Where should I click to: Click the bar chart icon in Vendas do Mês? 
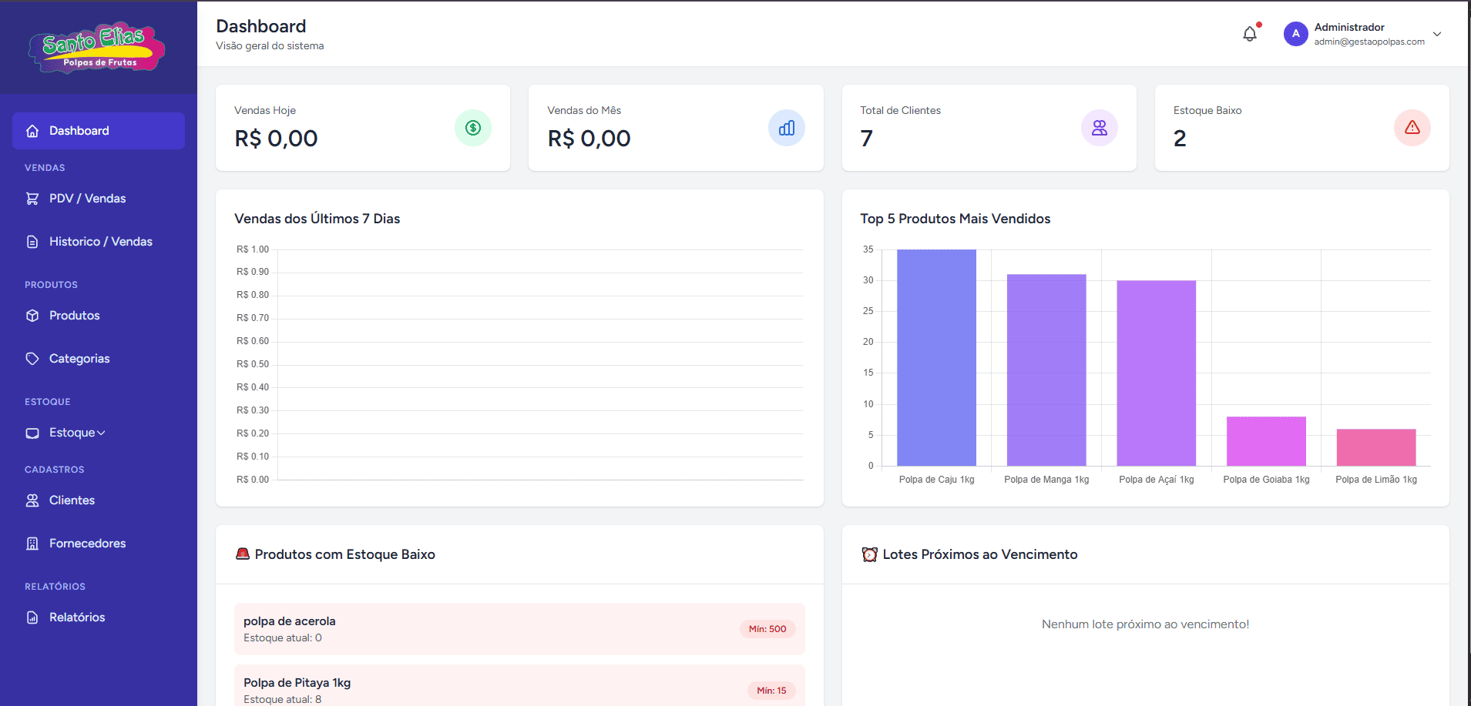786,128
